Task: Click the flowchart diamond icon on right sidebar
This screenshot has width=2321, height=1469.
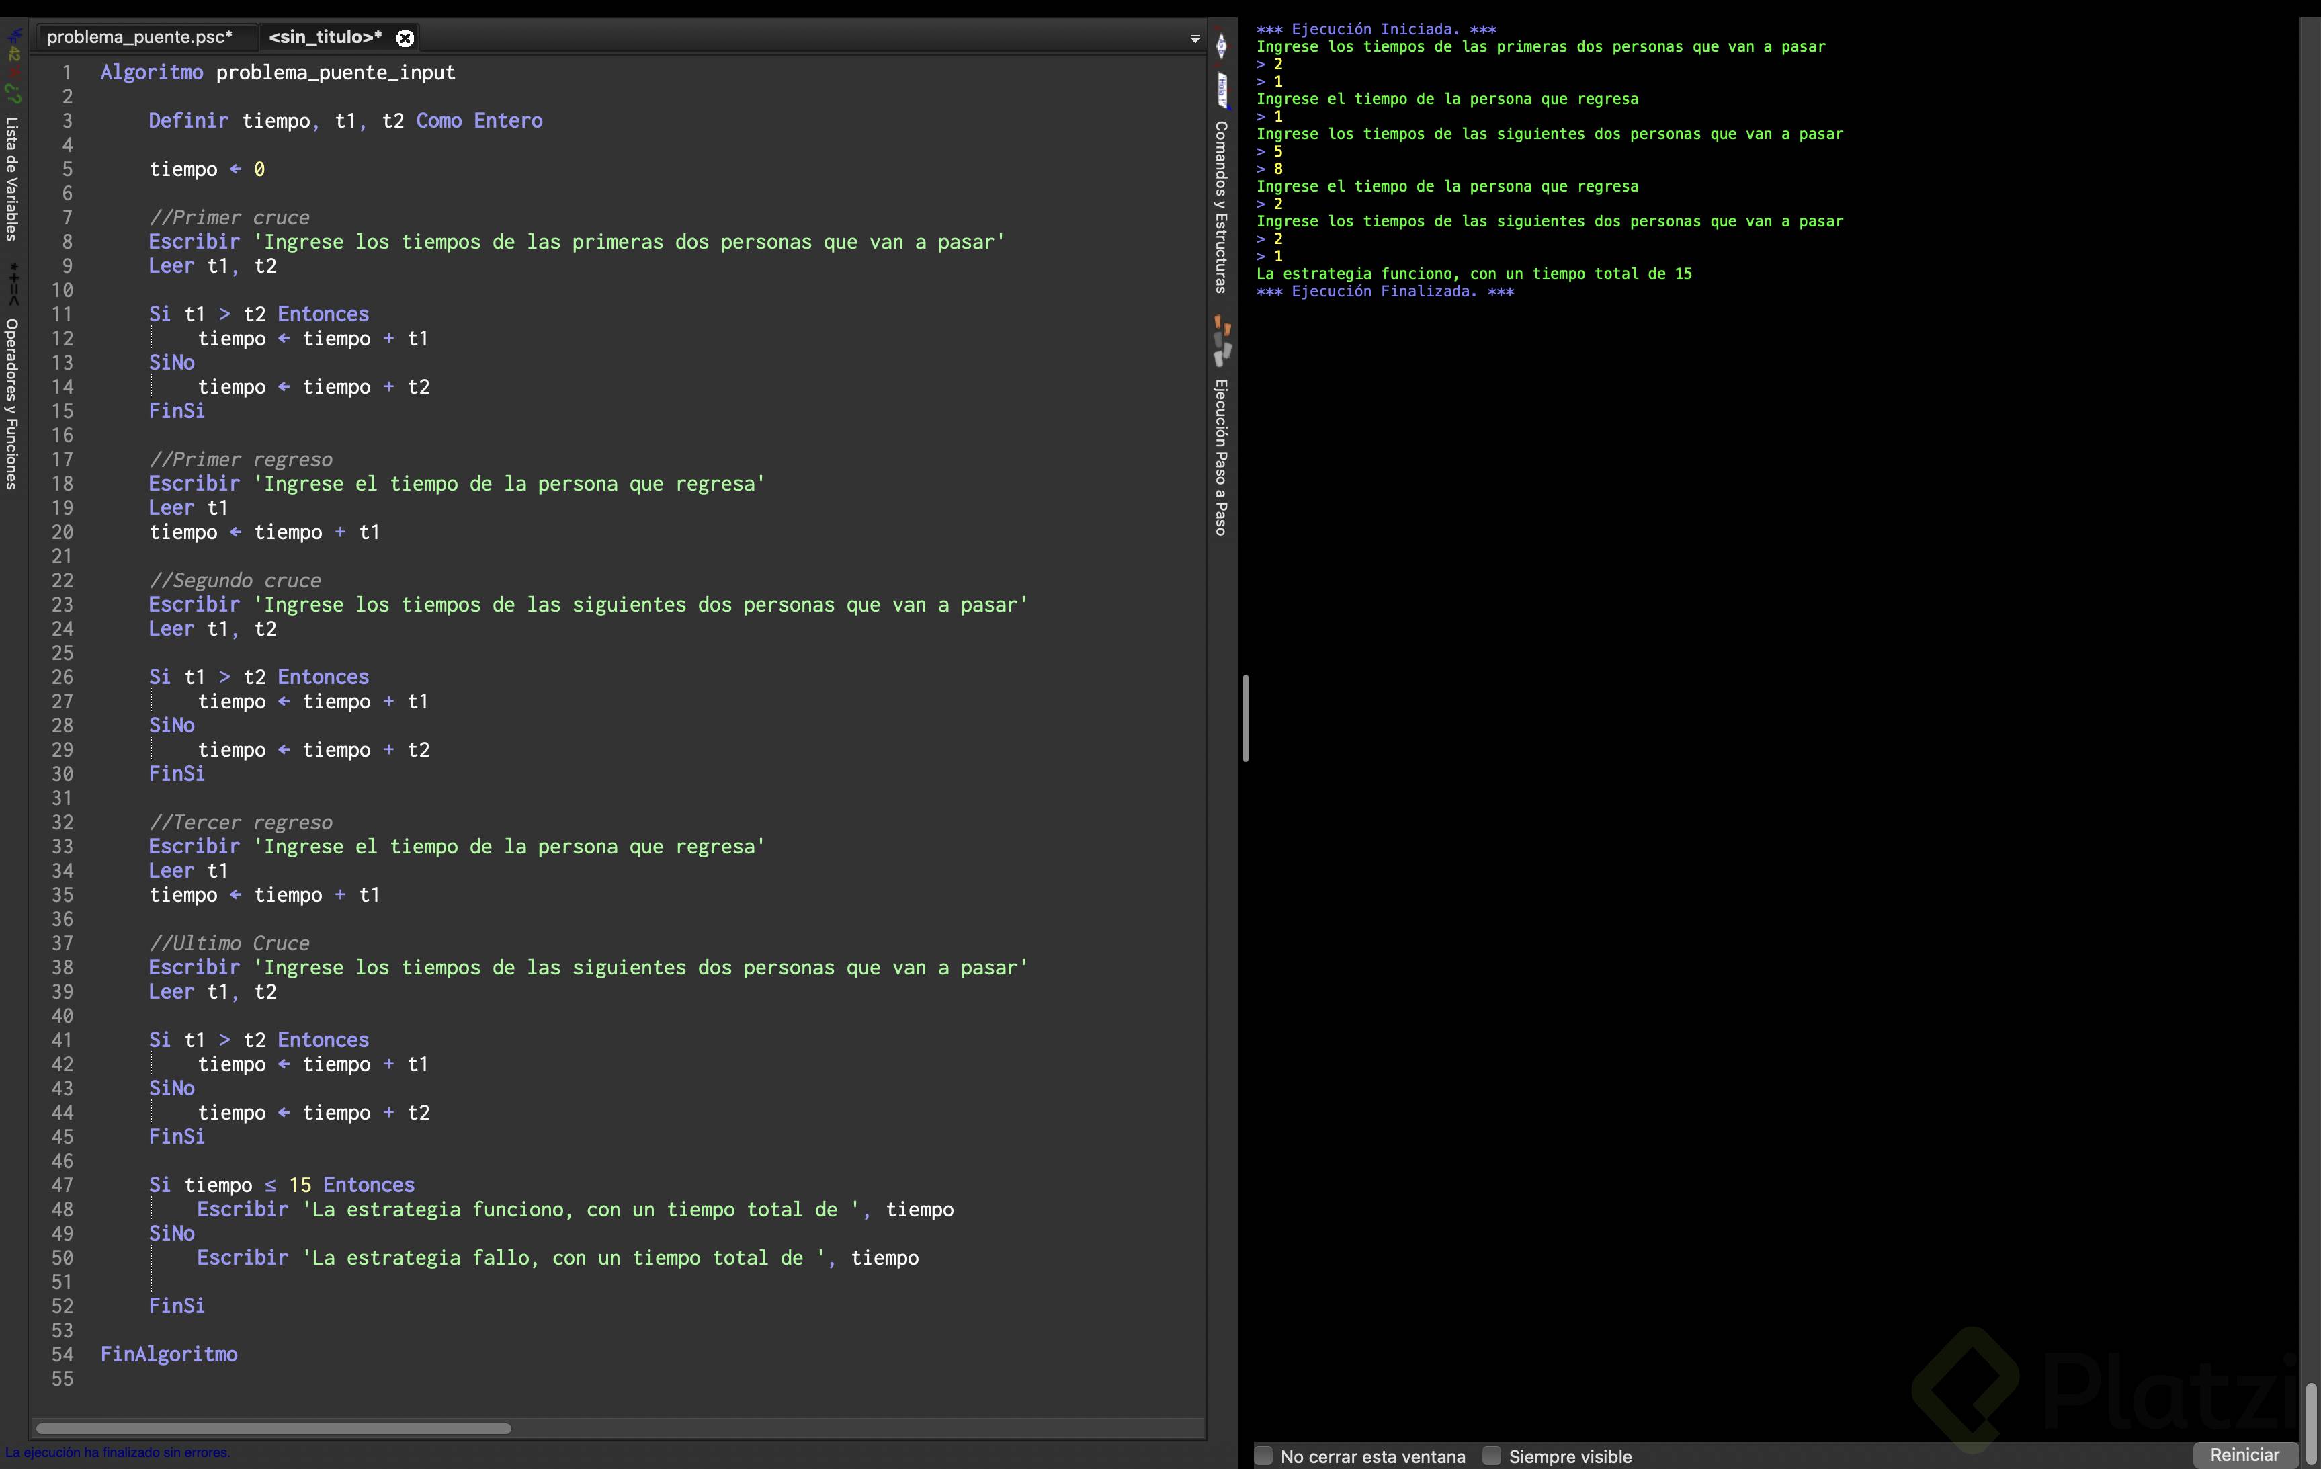Action: click(x=1221, y=45)
